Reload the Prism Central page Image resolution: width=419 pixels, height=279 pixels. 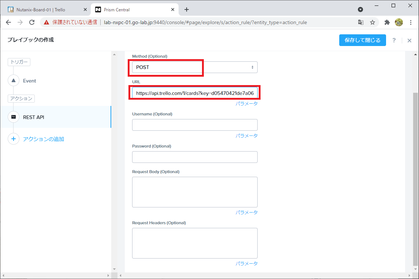pos(32,22)
